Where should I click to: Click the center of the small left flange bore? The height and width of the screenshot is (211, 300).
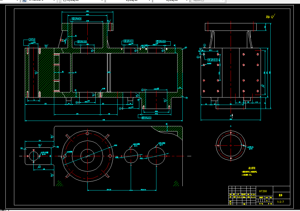[x=34, y=156]
